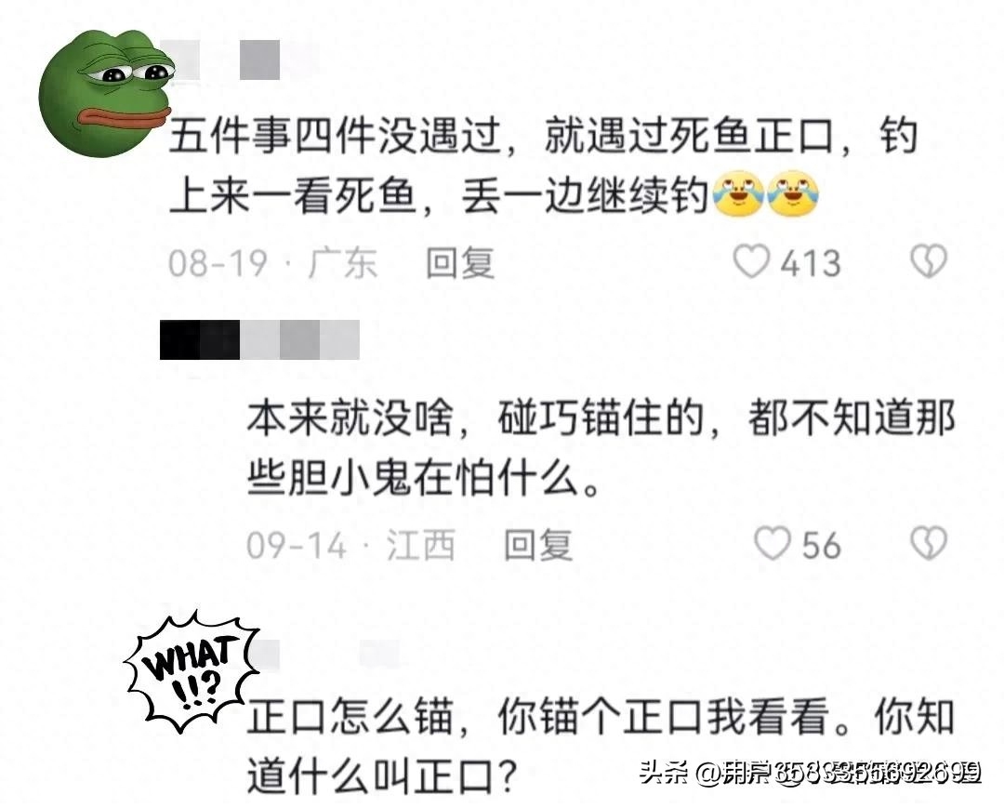Open the Pepe frog avatar profile

pos(107,93)
